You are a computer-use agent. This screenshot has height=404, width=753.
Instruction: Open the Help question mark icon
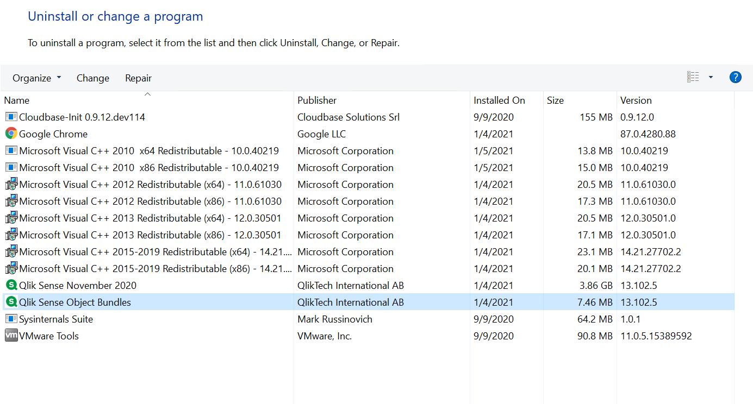click(736, 77)
